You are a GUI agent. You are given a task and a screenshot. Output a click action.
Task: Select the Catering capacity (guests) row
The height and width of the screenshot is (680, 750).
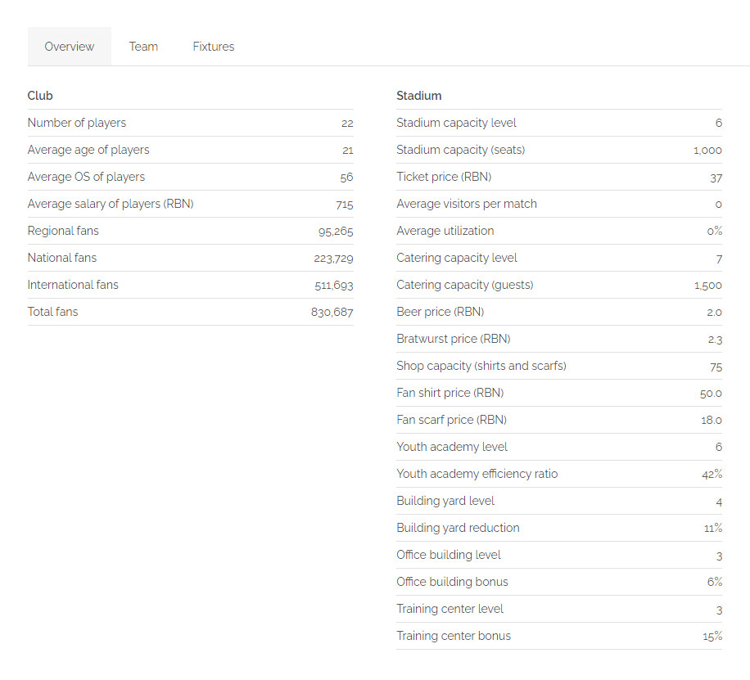coord(559,285)
